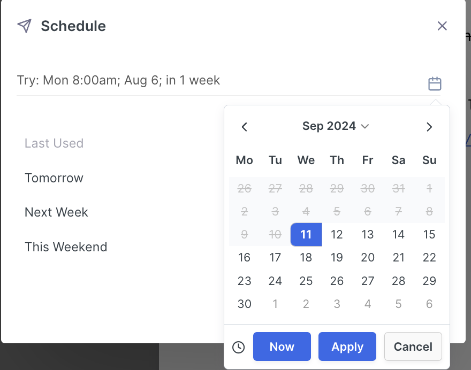
Task: Select October 6 in the last row
Action: (429, 304)
